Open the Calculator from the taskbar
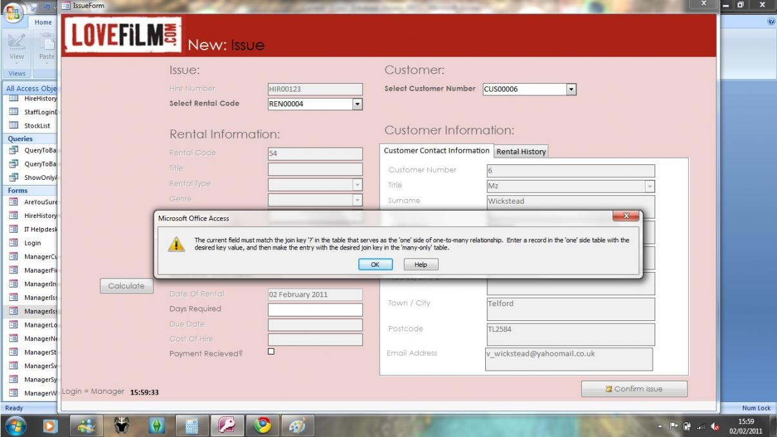The image size is (777, 437). (x=191, y=425)
